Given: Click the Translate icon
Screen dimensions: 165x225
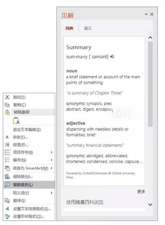Looking at the screenshot, I should (x=7, y=201).
